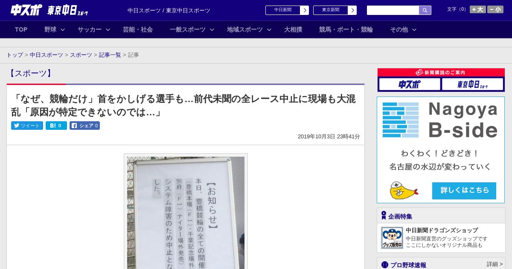Click the 東京中日スポーツ header logo
Viewport: 512px width, 269px height.
point(68,11)
